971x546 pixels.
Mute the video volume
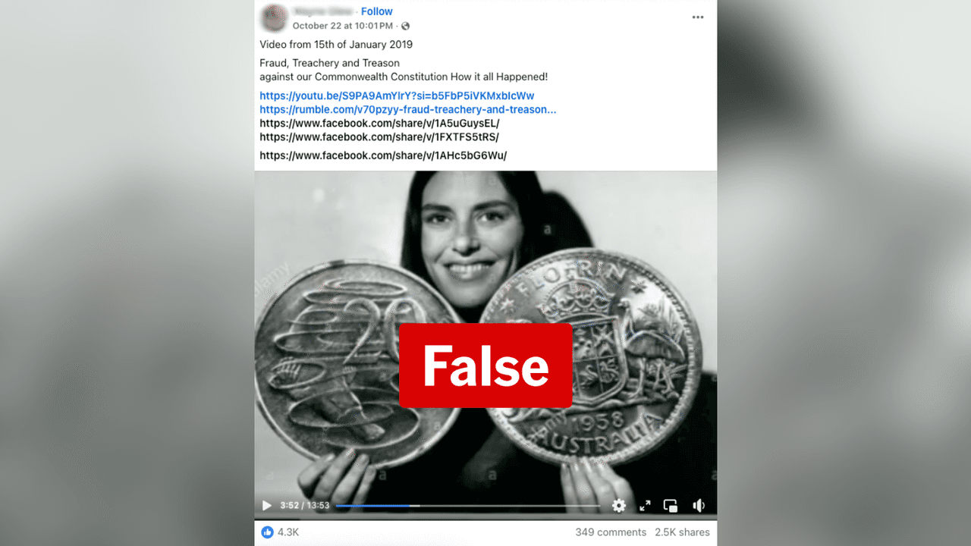698,505
